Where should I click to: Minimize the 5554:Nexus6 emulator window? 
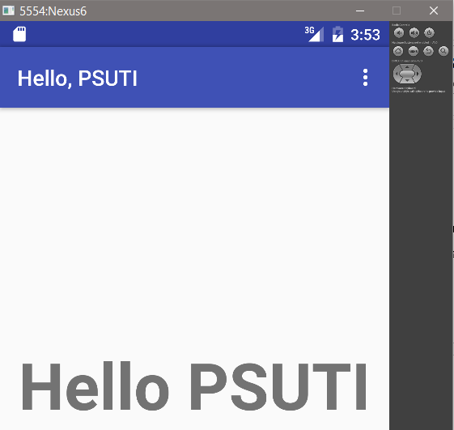coord(360,11)
